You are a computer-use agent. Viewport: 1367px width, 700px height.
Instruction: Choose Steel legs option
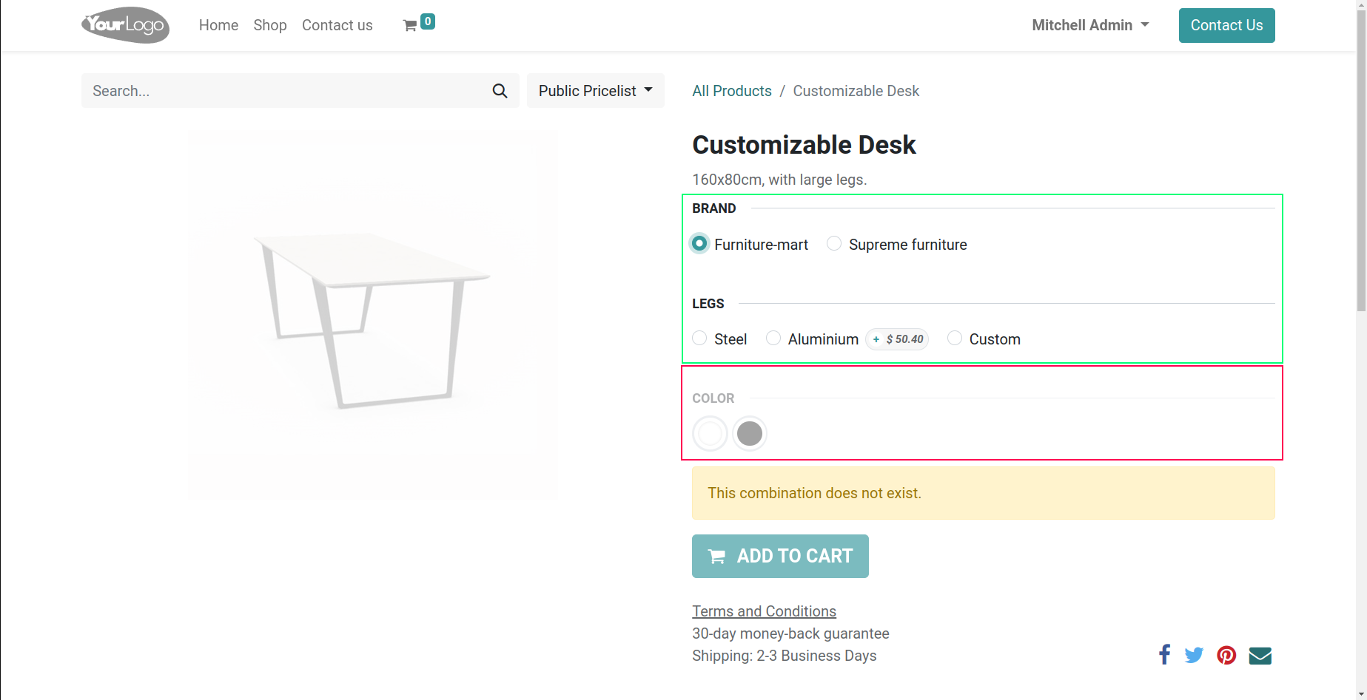(x=699, y=339)
